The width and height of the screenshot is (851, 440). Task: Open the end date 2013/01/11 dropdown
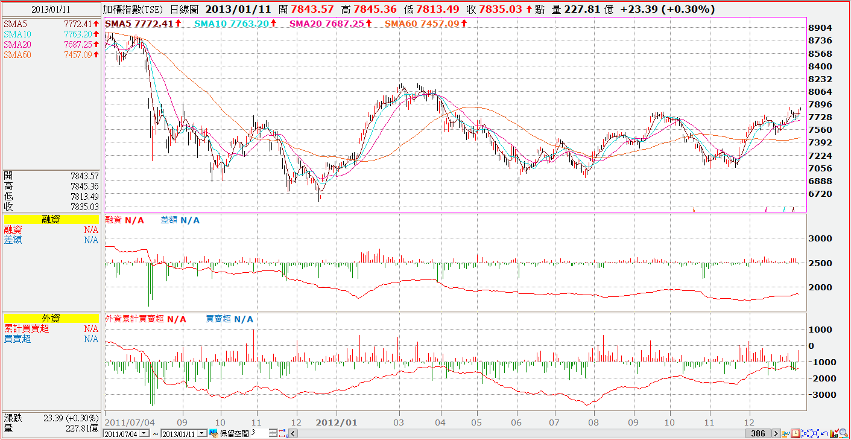(202, 433)
